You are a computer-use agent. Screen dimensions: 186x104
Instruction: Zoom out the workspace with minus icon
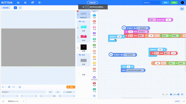(x=171, y=94)
